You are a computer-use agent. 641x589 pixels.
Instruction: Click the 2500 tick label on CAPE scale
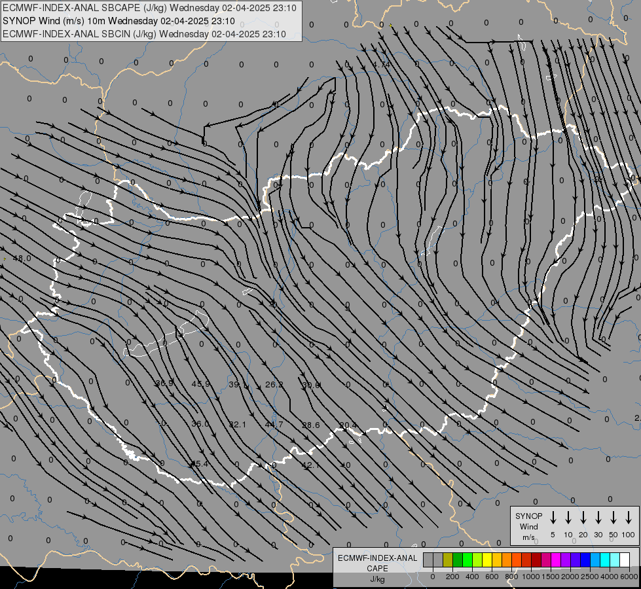(590, 577)
